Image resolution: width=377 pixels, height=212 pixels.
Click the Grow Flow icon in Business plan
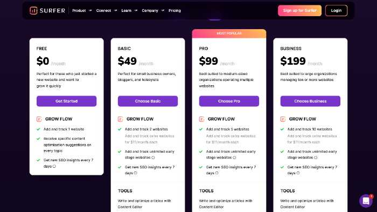pos(283,119)
